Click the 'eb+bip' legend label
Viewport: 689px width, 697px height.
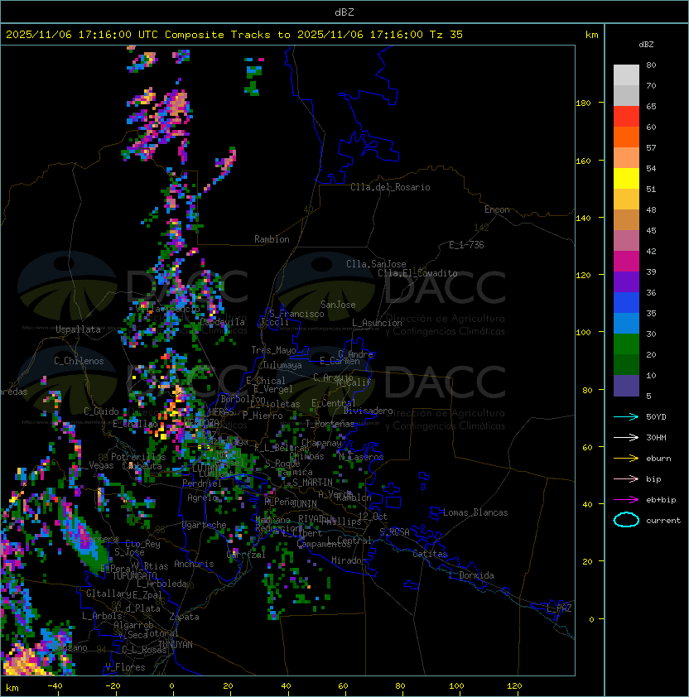pyautogui.click(x=661, y=500)
